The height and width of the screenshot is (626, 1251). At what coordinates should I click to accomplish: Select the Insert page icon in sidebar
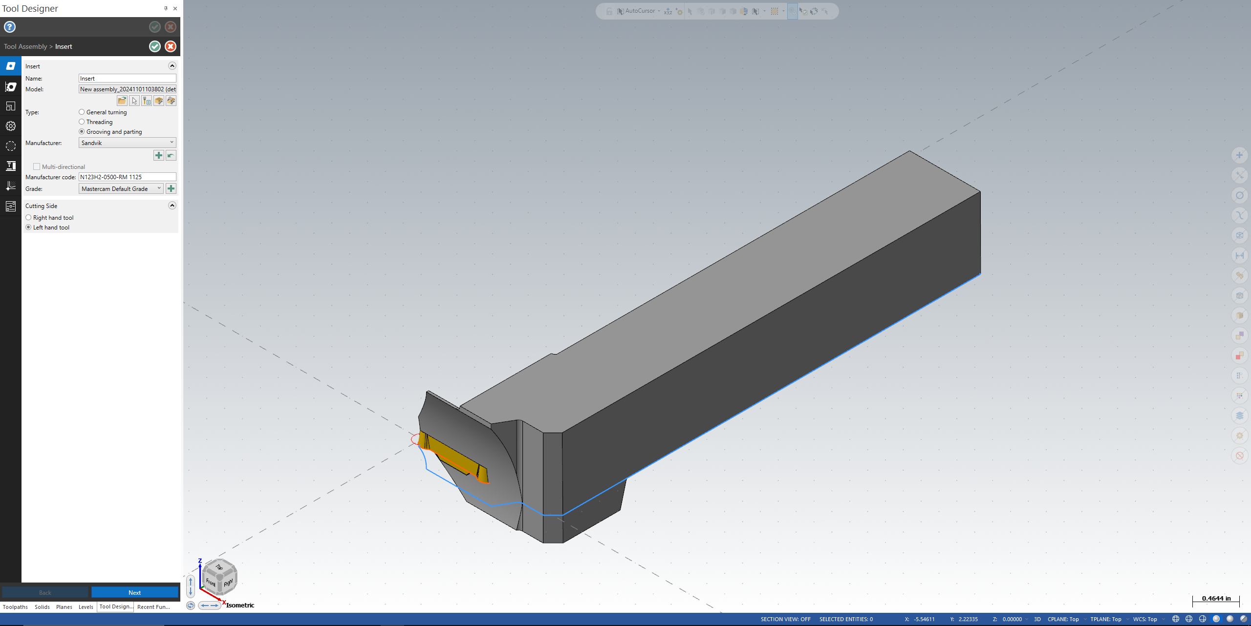[x=11, y=66]
